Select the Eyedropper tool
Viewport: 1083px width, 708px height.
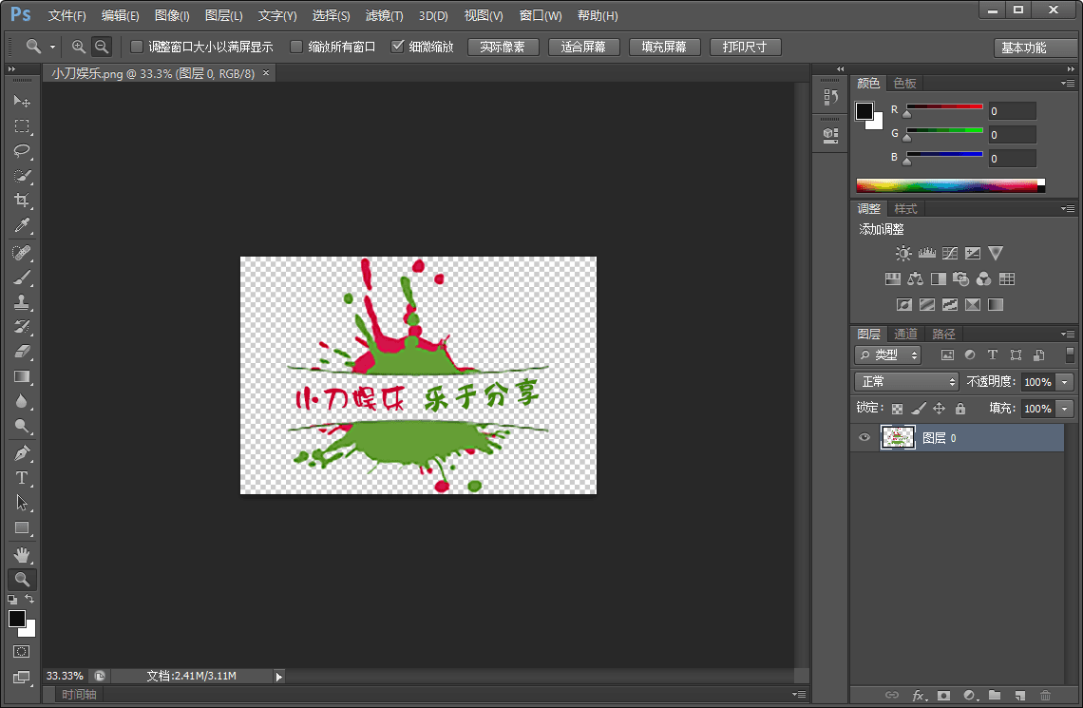[x=22, y=226]
